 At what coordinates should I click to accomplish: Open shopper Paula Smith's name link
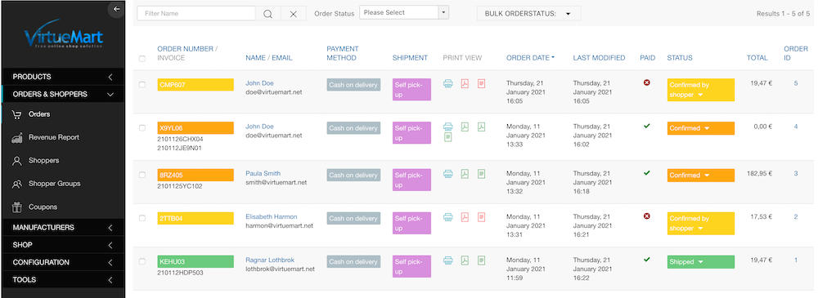pyautogui.click(x=263, y=173)
